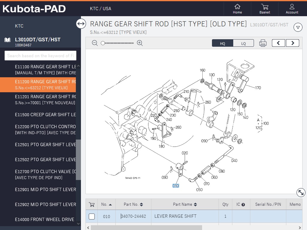Image resolution: width=307 pixels, height=230 pixels.
Task: Open the title dropdown triangle button
Action: 298,27
